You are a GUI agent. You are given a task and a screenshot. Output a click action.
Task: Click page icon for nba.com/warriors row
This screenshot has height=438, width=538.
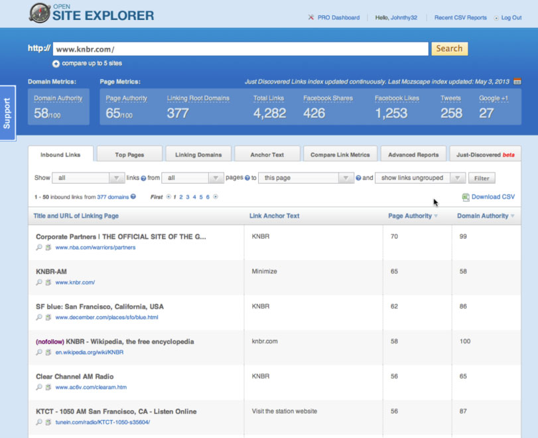coord(48,247)
